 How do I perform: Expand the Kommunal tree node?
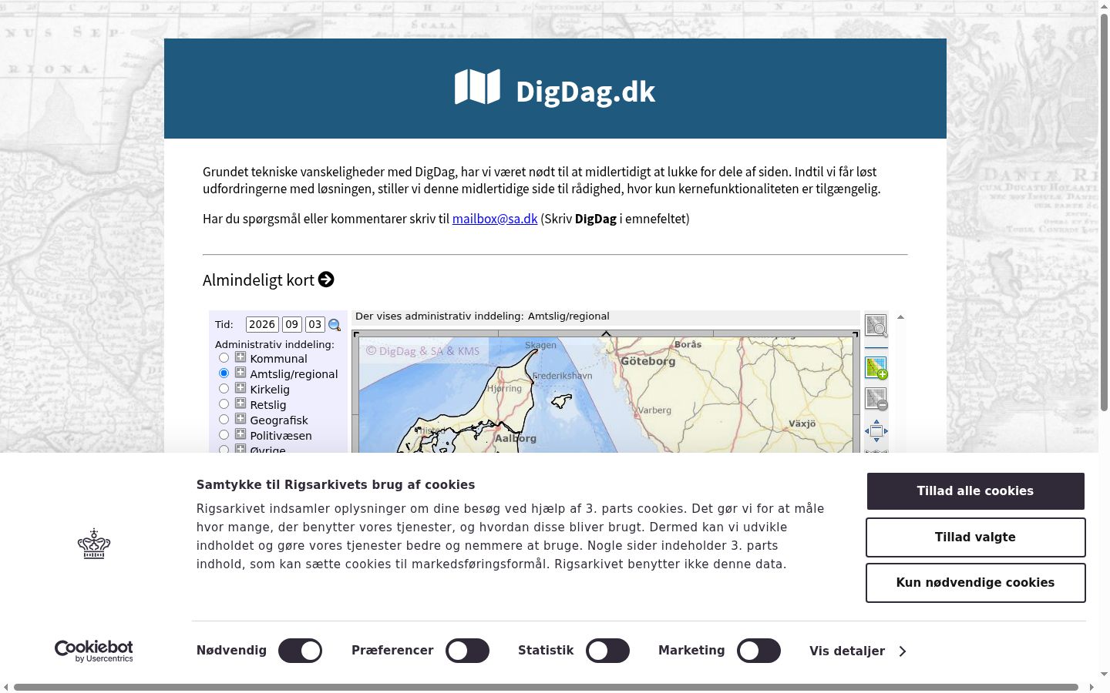coord(240,357)
